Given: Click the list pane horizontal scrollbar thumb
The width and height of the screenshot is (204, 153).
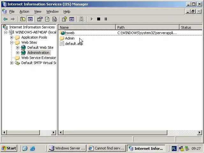Looking at the screenshot, I should point(115,133).
